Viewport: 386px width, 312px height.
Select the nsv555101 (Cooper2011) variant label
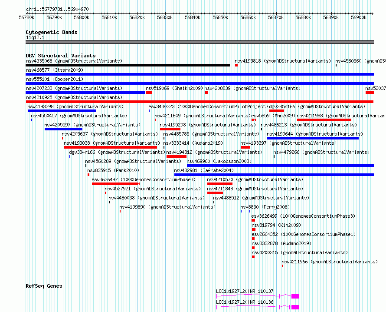(x=55, y=79)
